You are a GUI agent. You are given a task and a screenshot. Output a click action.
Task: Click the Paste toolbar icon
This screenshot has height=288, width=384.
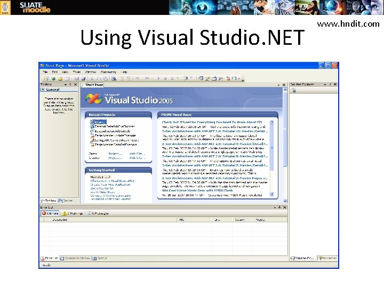pos(105,78)
